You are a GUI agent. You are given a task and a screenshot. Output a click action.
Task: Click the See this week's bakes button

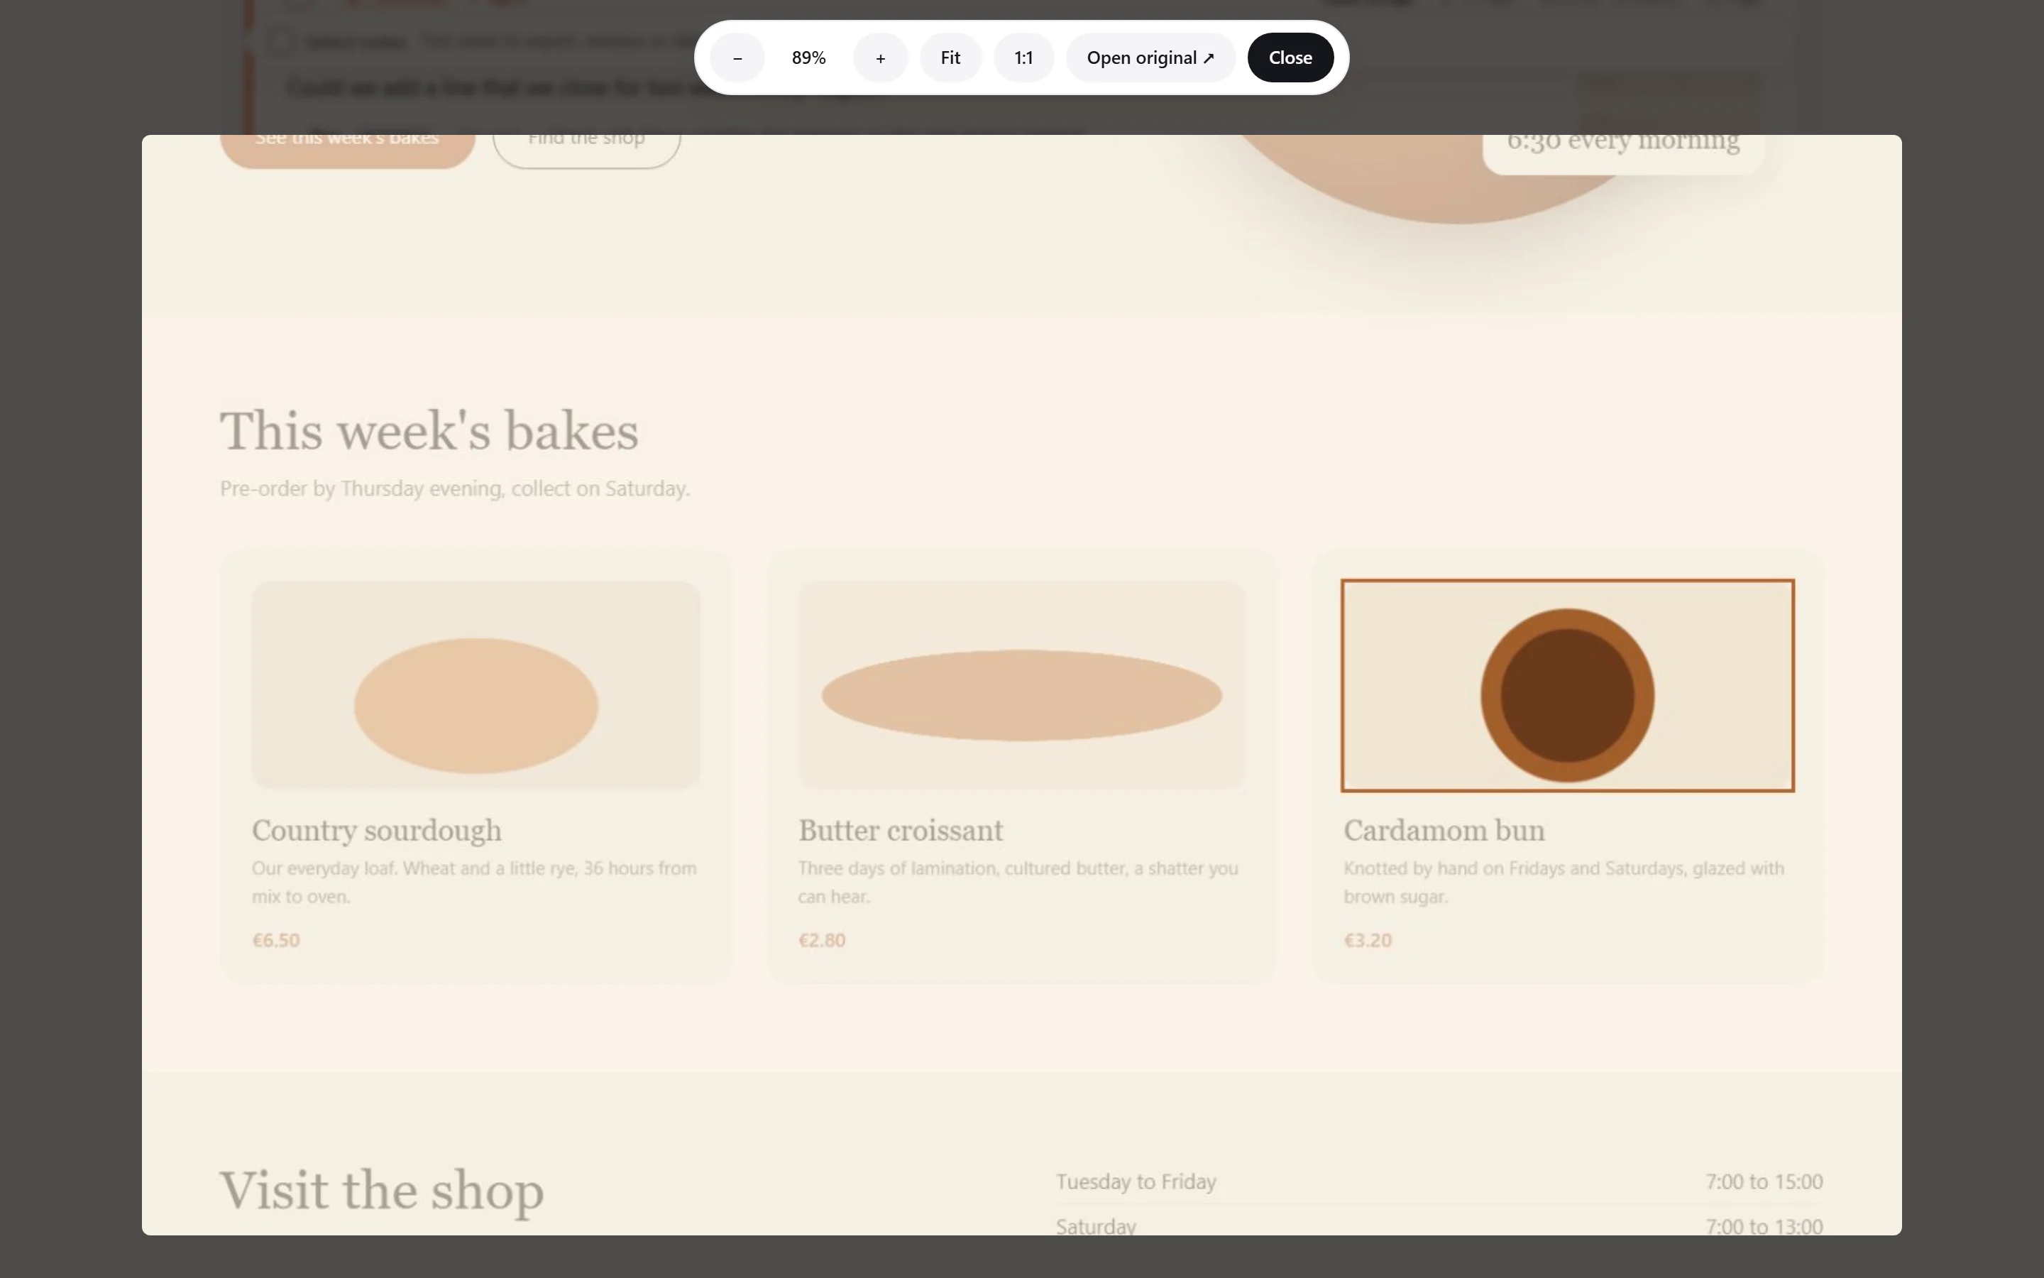347,151
